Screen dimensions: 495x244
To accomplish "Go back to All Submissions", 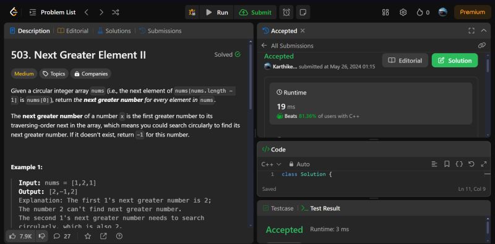I will tap(288, 46).
